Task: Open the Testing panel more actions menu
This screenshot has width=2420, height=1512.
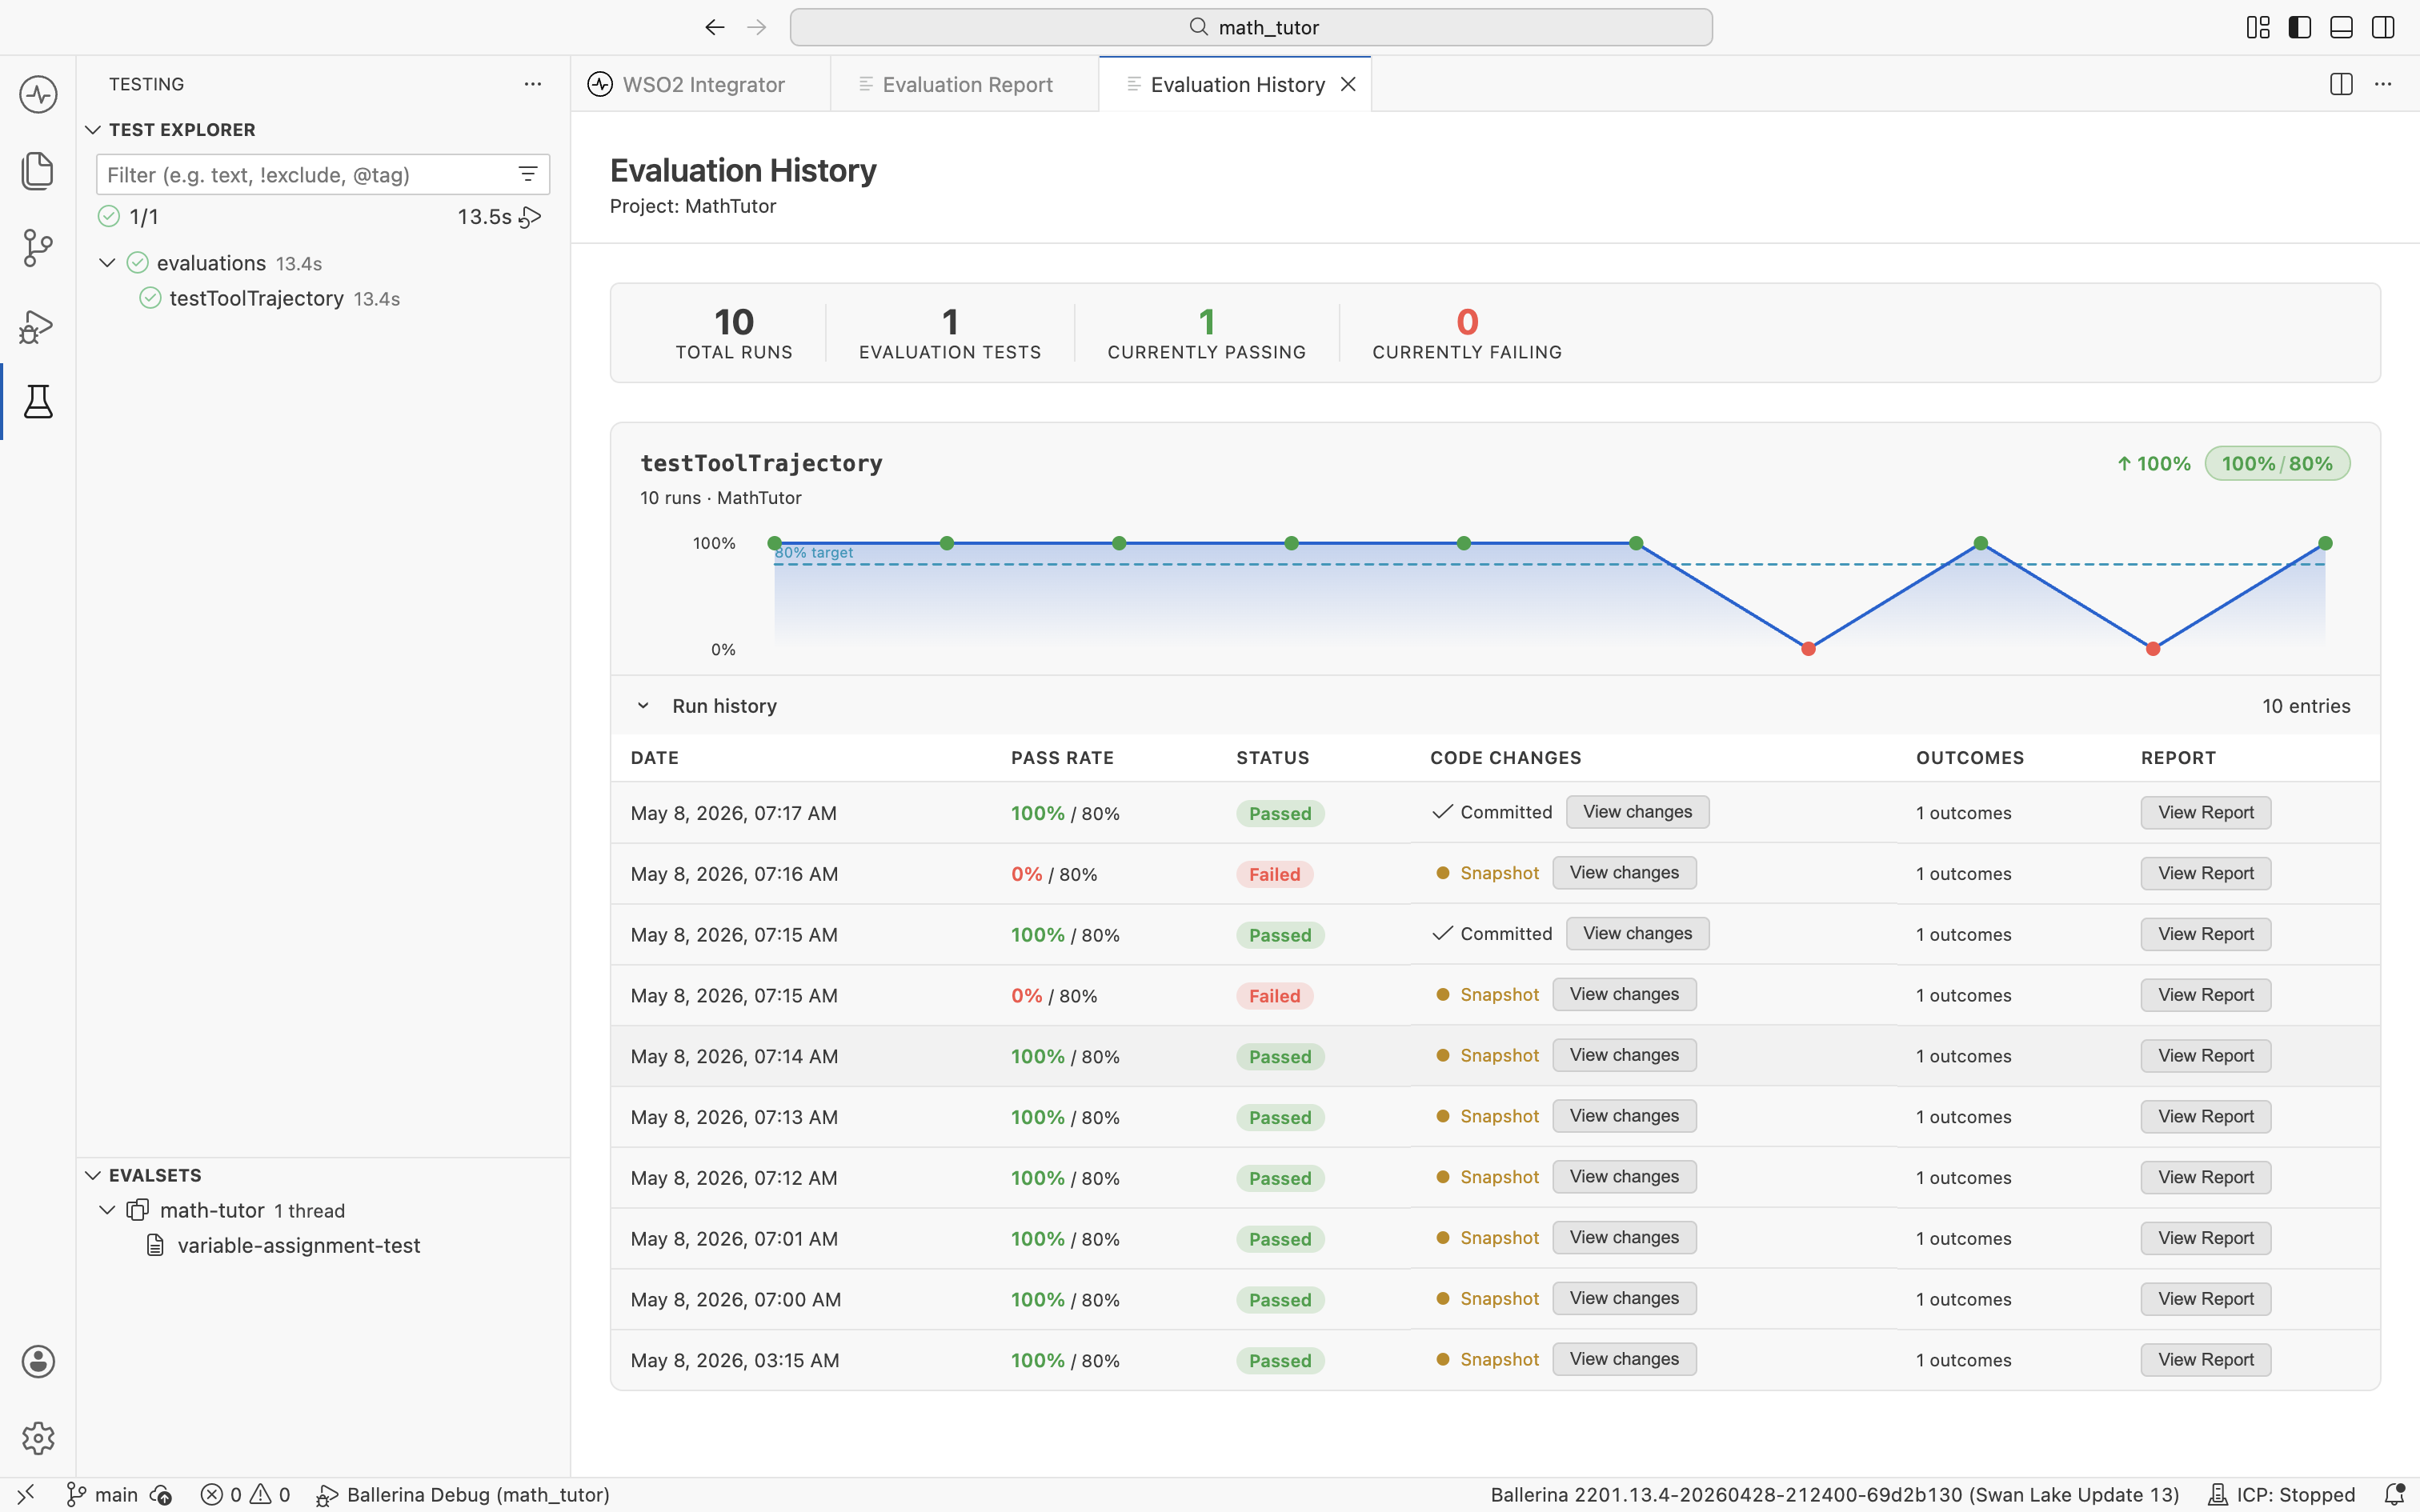Action: [533, 84]
